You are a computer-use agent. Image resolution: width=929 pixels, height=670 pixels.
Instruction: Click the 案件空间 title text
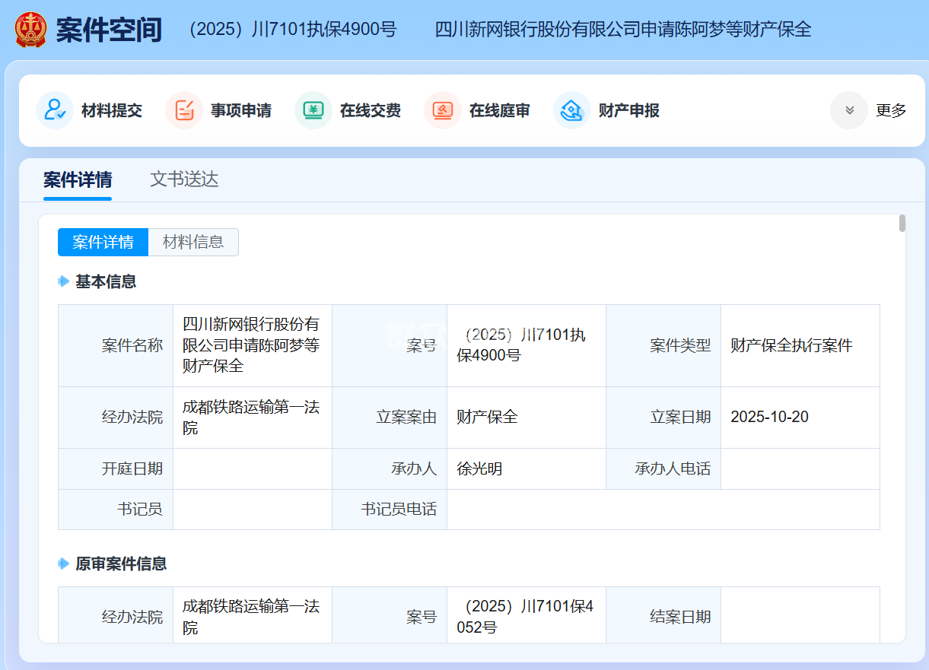109,30
